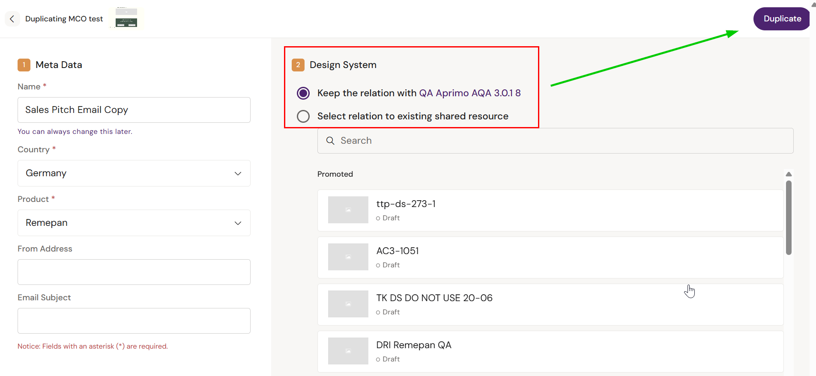816x376 pixels.
Task: Click the scroll up arrow in list
Action: click(789, 174)
